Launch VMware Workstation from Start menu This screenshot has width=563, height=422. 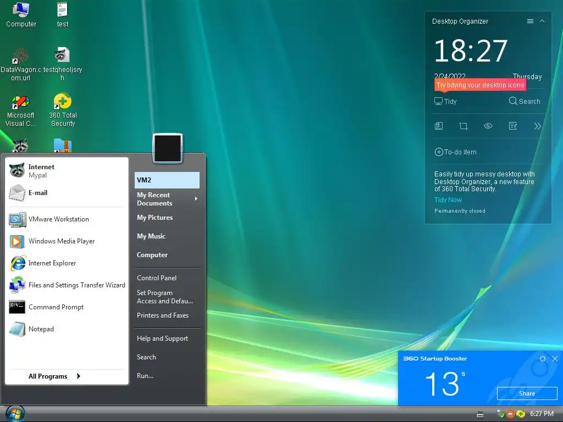coord(67,219)
